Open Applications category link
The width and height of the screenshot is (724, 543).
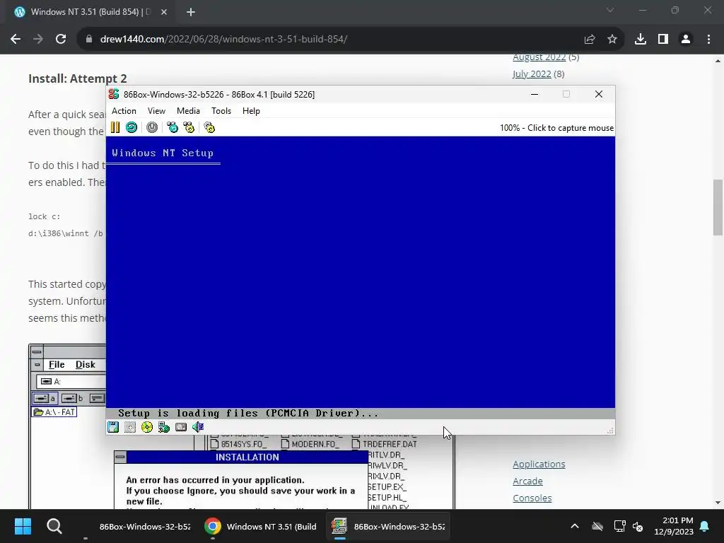[x=539, y=464]
